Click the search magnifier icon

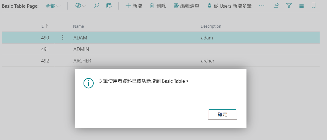(96, 6)
